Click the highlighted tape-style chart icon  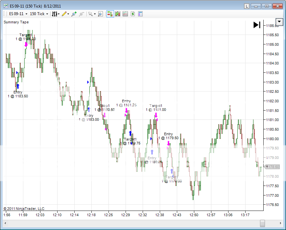[110, 14]
